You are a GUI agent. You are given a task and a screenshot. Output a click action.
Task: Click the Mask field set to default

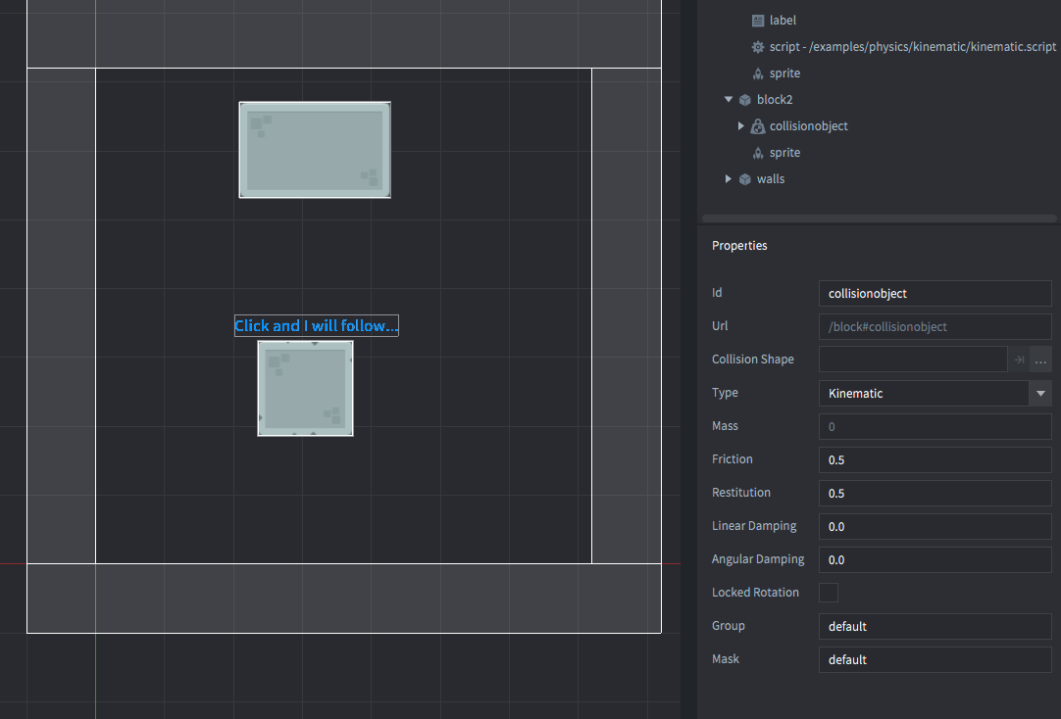[935, 659]
